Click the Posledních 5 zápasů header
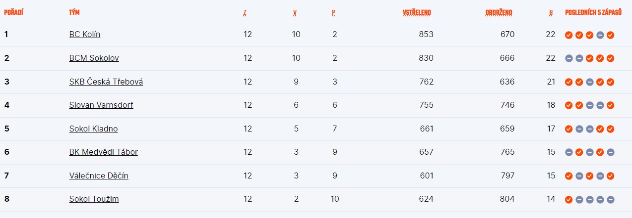Viewport: 632px width, 218px height. (593, 13)
